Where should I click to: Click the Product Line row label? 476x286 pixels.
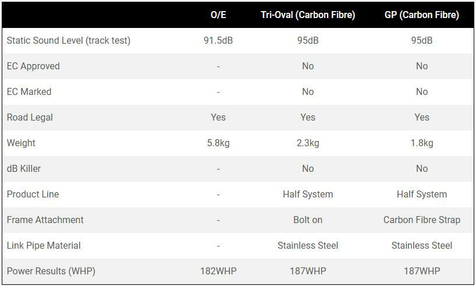tap(33, 195)
